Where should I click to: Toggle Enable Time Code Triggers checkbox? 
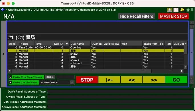(x=11, y=77)
